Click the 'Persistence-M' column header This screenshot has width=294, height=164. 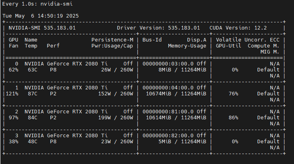coord(112,40)
